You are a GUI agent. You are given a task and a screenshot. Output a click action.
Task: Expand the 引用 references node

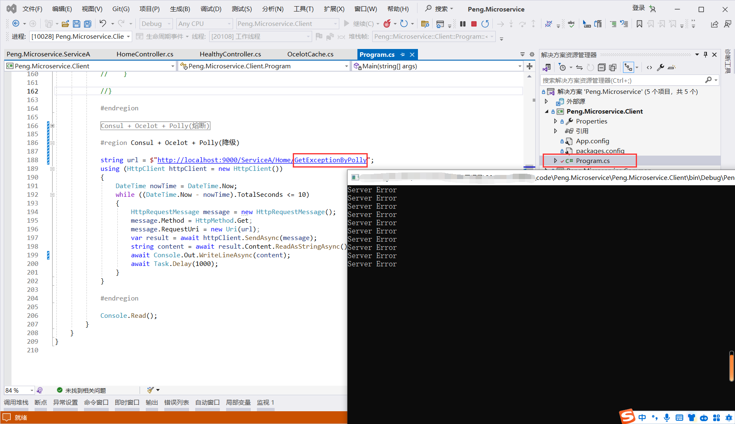pos(555,131)
